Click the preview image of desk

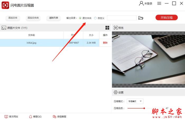149,59
